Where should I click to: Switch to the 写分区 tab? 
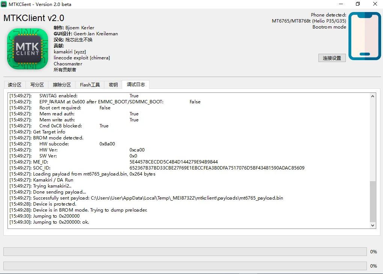pos(37,85)
